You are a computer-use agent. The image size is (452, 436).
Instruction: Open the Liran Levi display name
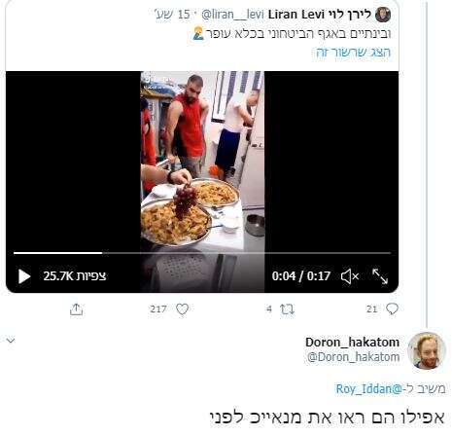click(320, 15)
